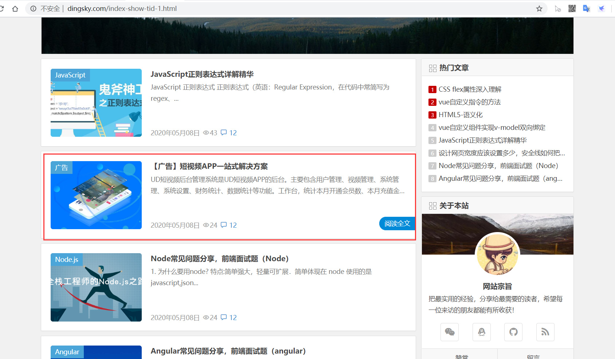Open the QR code extension
The width and height of the screenshot is (615, 359).
(x=572, y=9)
